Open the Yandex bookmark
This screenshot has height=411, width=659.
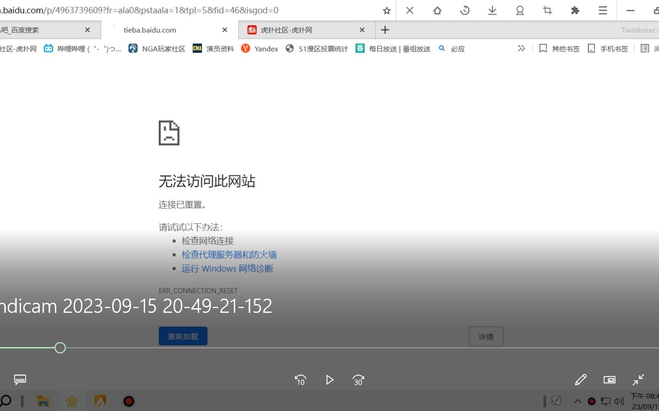259,48
